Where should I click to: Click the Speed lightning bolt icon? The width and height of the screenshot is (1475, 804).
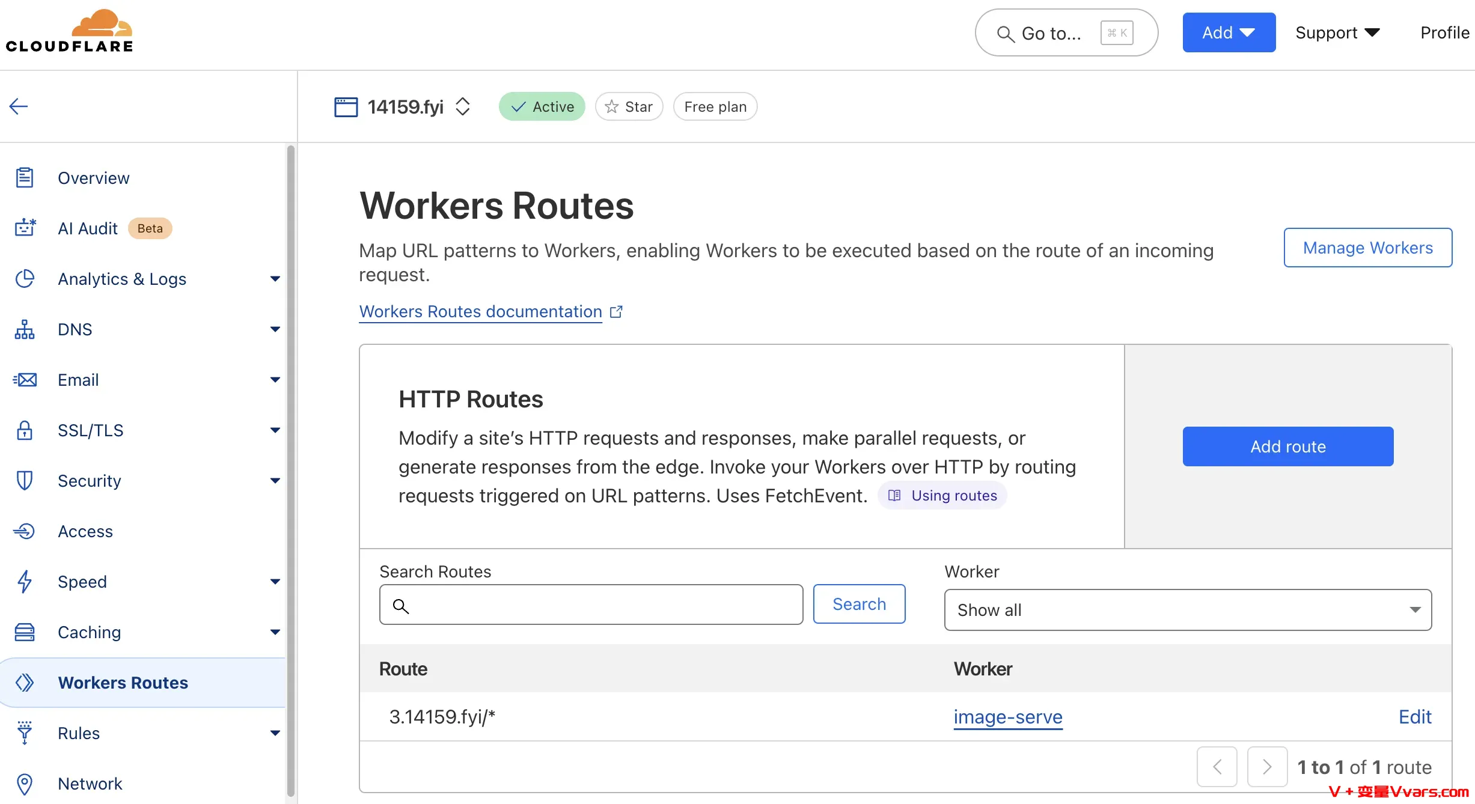(x=25, y=582)
